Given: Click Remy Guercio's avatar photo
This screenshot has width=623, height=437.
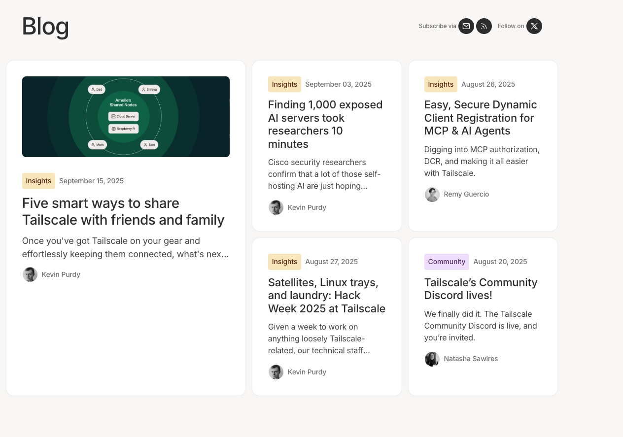Looking at the screenshot, I should pyautogui.click(x=432, y=194).
